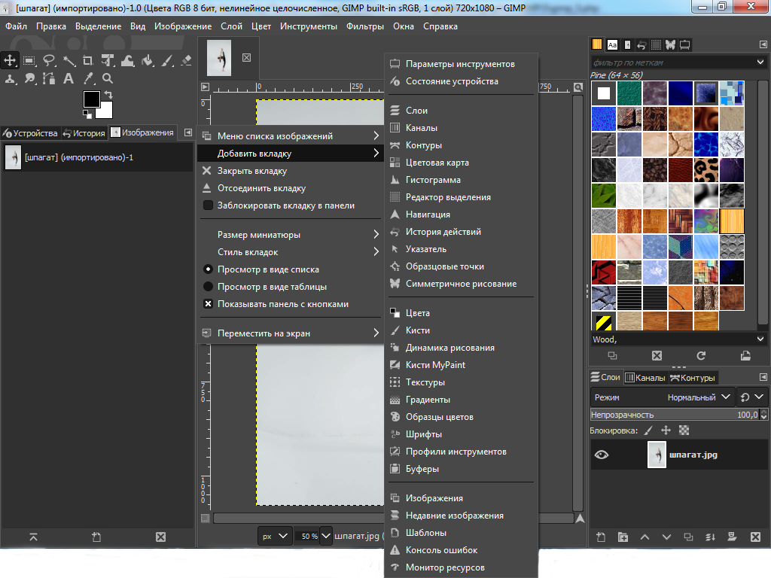This screenshot has height=578, width=771.
Task: Activate the Text tool
Action: point(69,78)
